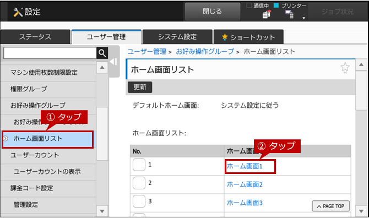Image resolution: width=369 pixels, height=218 pixels.
Task: Open the ショートカット tab
Action: tap(248, 37)
